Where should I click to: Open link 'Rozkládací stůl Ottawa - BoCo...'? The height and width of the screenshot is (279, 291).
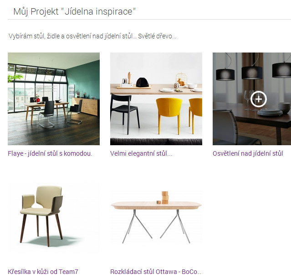(156, 272)
